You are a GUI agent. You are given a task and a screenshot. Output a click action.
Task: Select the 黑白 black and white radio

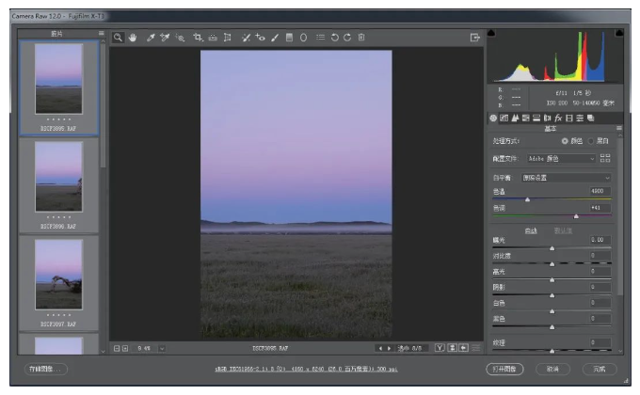click(591, 141)
